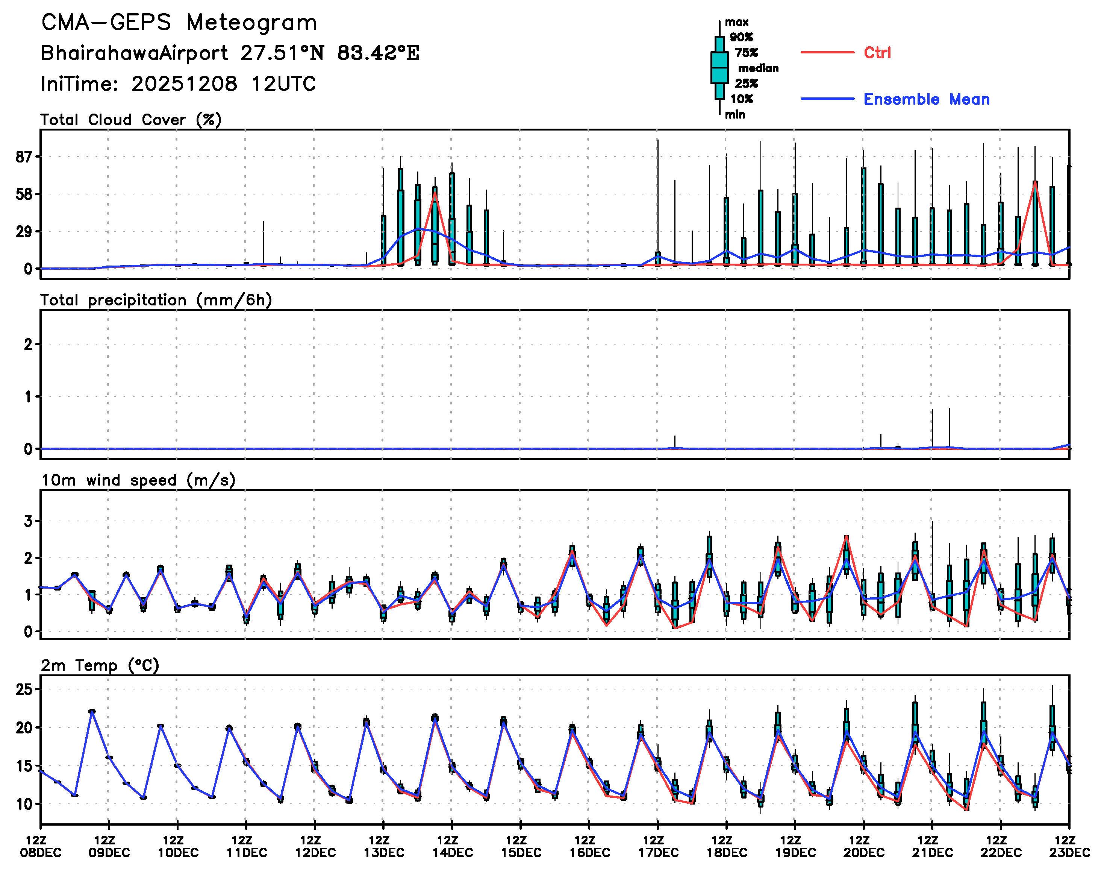1104x873 pixels.
Task: Click the 12Z 13DEC time axis label
Action: [x=384, y=846]
